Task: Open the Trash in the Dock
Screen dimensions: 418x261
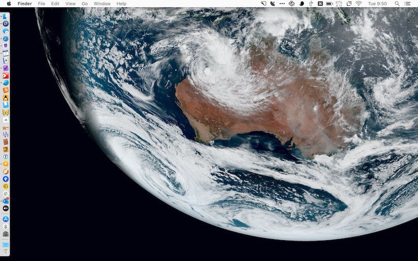Action: [x=6, y=252]
